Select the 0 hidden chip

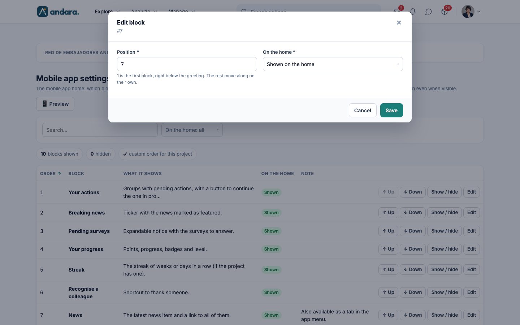[101, 154]
